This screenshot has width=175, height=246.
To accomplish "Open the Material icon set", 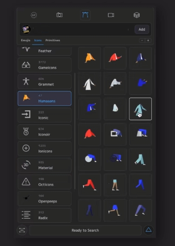I will (45, 165).
